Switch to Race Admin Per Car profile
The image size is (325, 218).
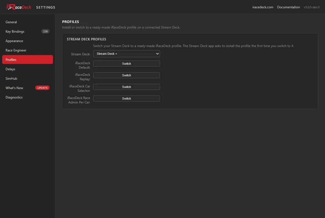[126, 98]
